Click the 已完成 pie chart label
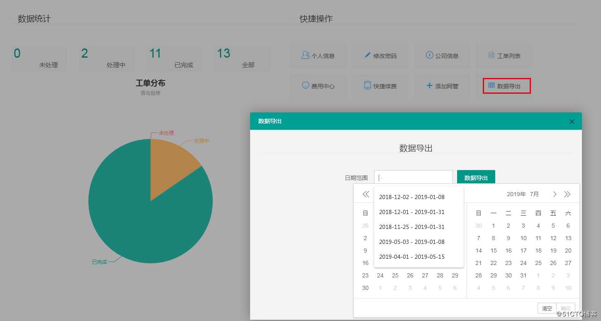 100,262
